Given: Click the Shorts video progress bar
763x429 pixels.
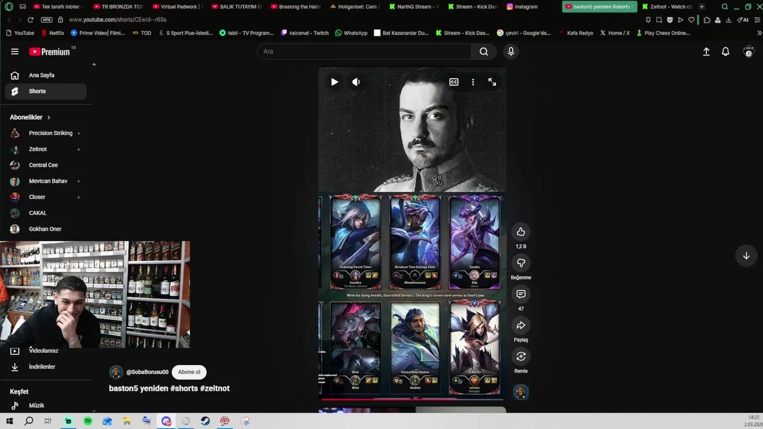Looking at the screenshot, I should coord(412,399).
